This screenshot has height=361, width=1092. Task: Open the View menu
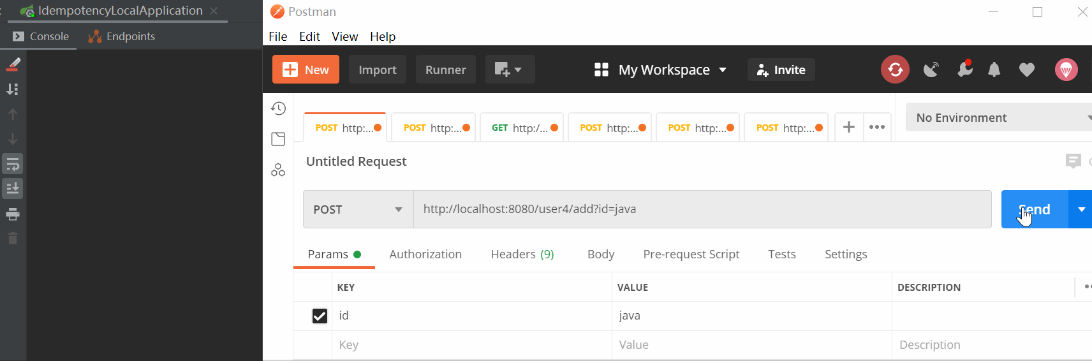click(x=344, y=36)
